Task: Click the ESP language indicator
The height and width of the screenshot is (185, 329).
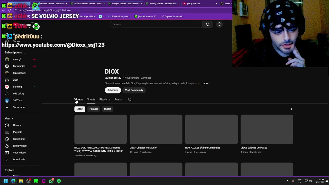Action: coord(299,181)
